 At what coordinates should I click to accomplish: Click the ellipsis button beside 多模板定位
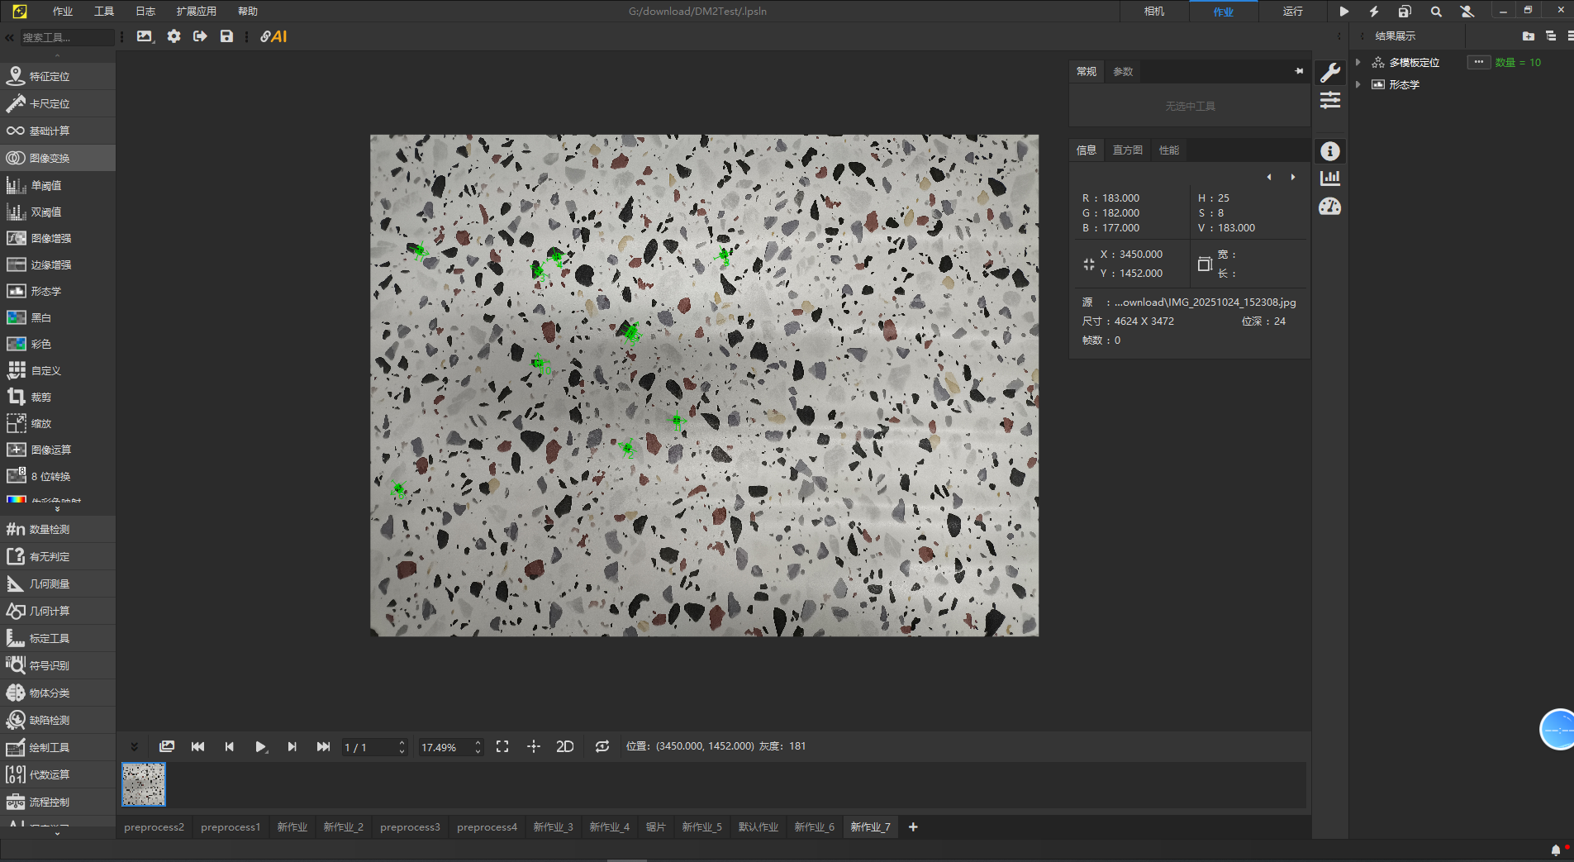tap(1478, 62)
